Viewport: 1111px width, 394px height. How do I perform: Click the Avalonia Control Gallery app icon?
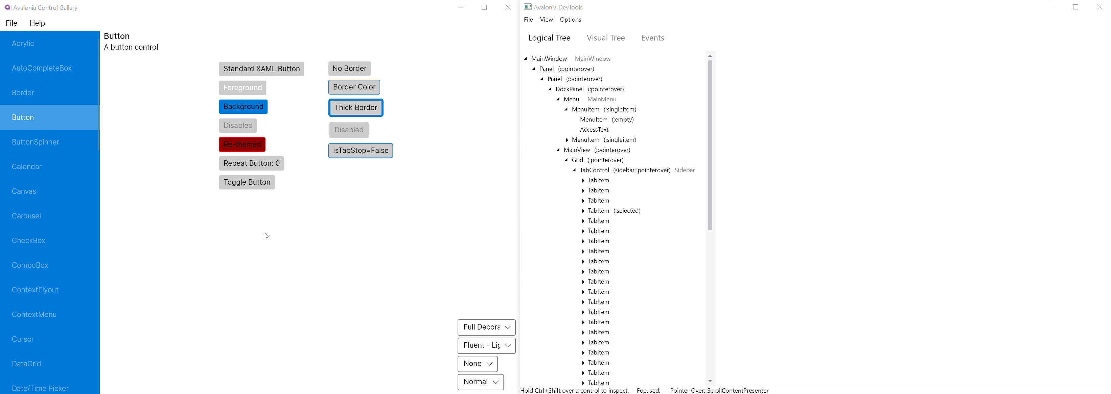7,7
